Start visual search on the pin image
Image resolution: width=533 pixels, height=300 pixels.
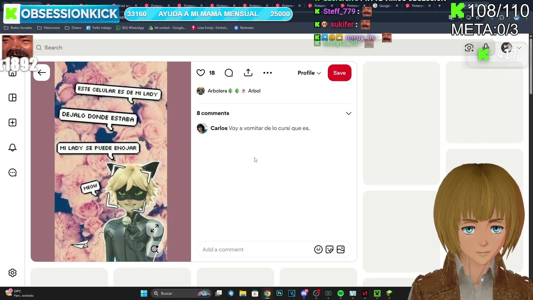(x=154, y=249)
